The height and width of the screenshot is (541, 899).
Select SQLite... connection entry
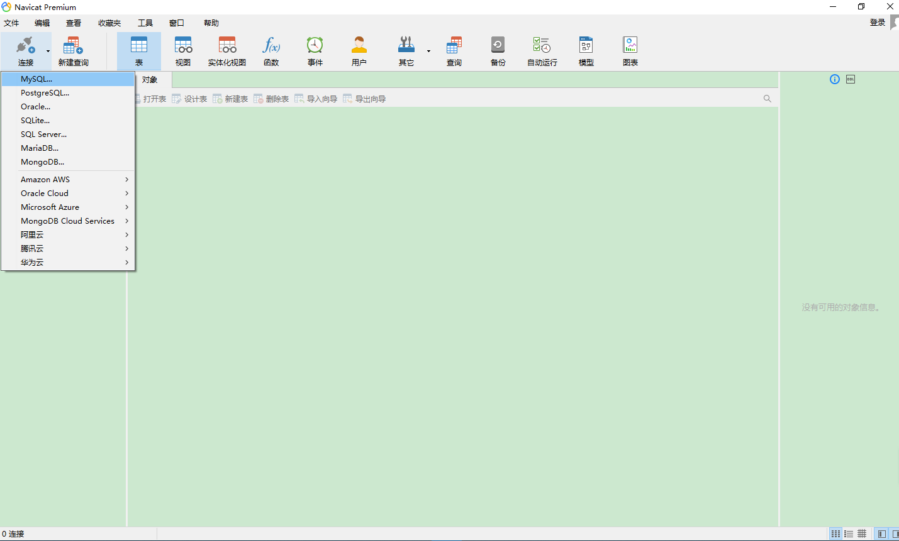coord(68,121)
